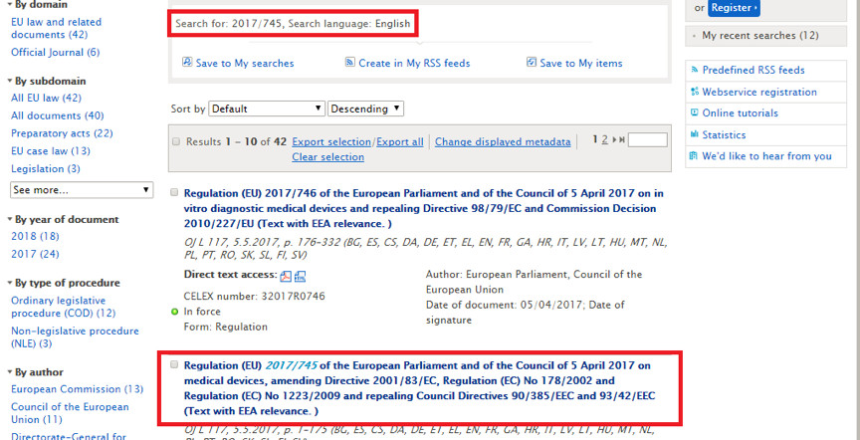Open the Descending order dropdown
The image size is (860, 440).
tap(365, 109)
